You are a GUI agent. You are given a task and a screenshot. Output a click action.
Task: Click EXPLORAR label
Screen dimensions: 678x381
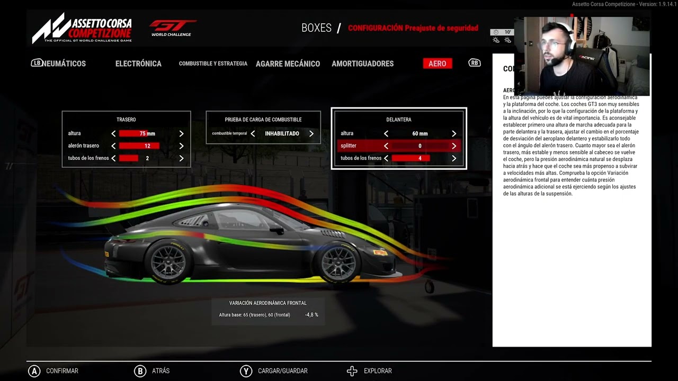[x=378, y=371]
